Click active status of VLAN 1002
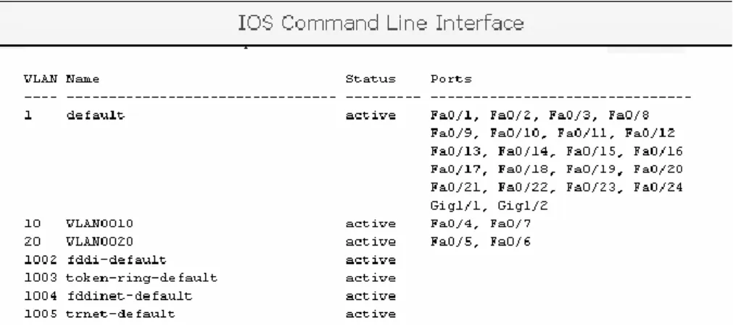This screenshot has height=326, width=733. [370, 259]
